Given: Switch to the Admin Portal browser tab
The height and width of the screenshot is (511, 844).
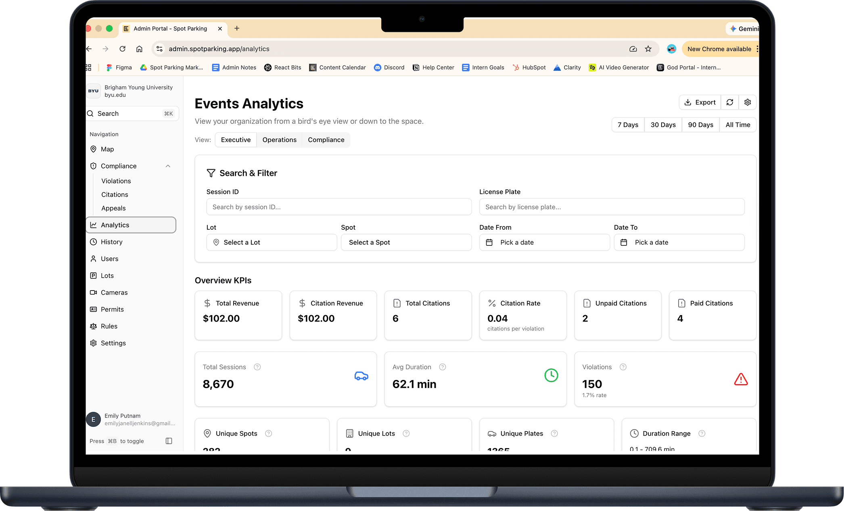Looking at the screenshot, I should pos(169,28).
